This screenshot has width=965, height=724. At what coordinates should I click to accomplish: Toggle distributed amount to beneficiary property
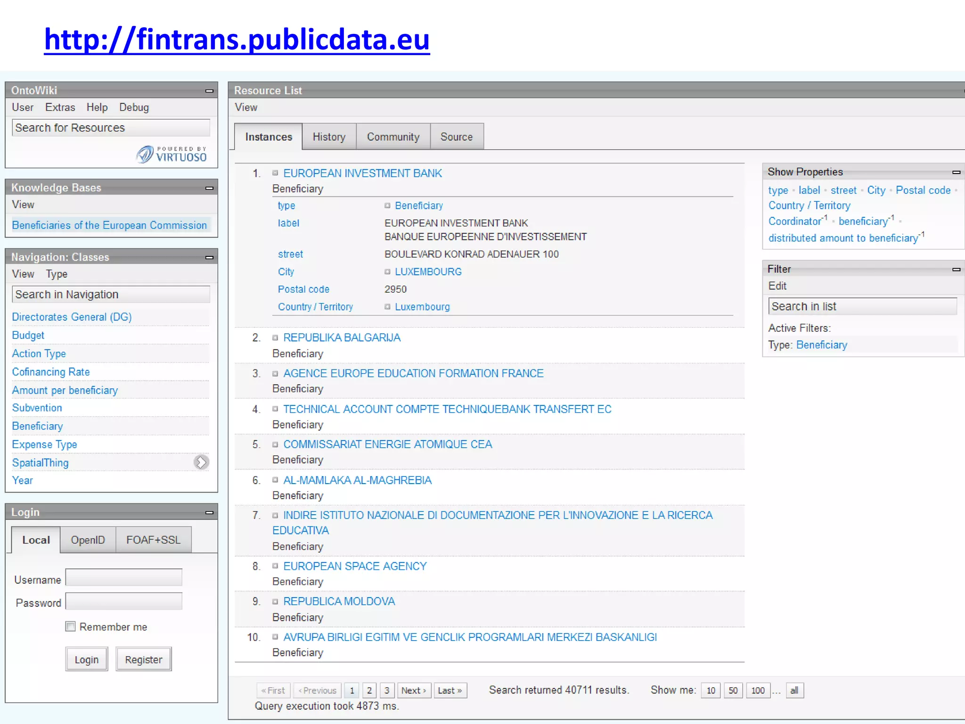(846, 237)
